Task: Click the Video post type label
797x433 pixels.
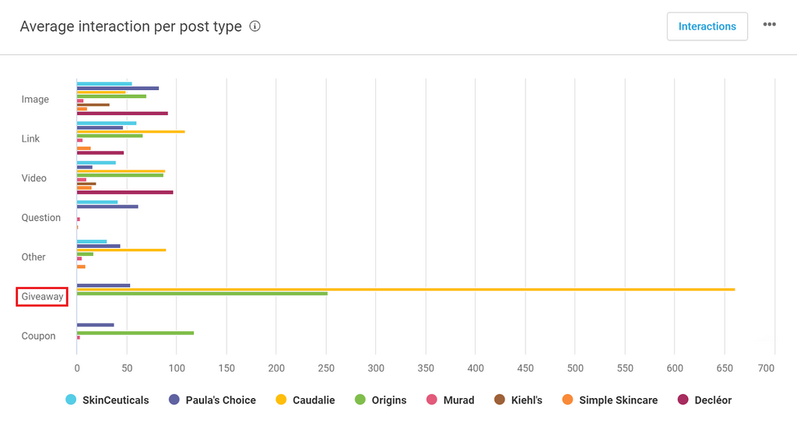Action: 34,178
